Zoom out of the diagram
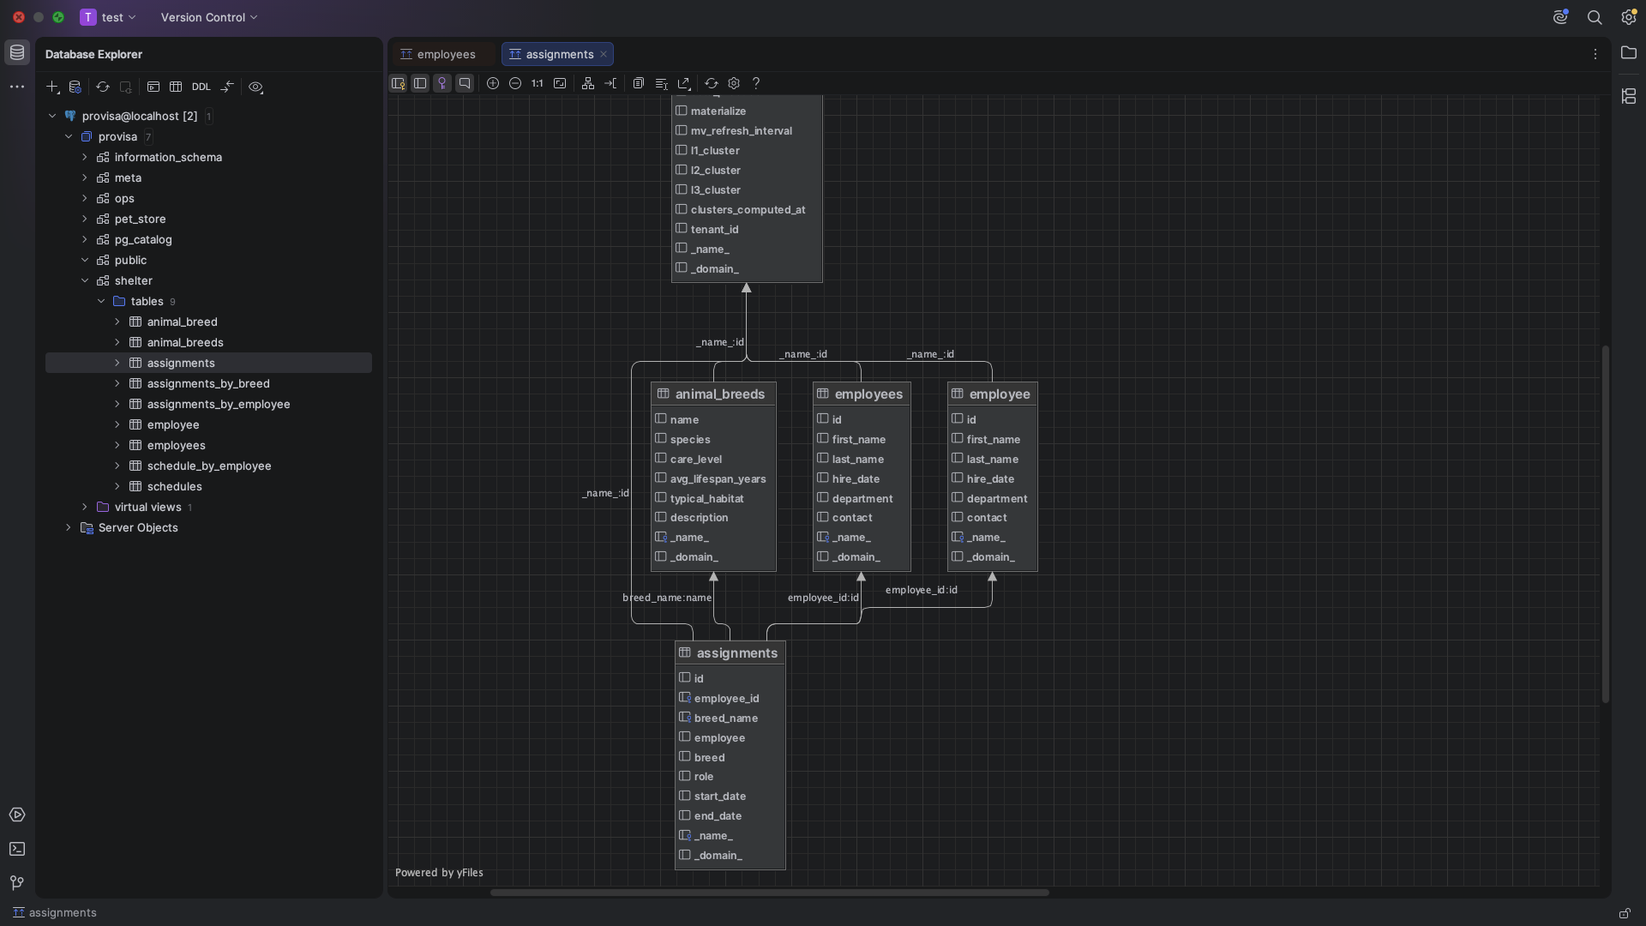The width and height of the screenshot is (1646, 926). [515, 83]
